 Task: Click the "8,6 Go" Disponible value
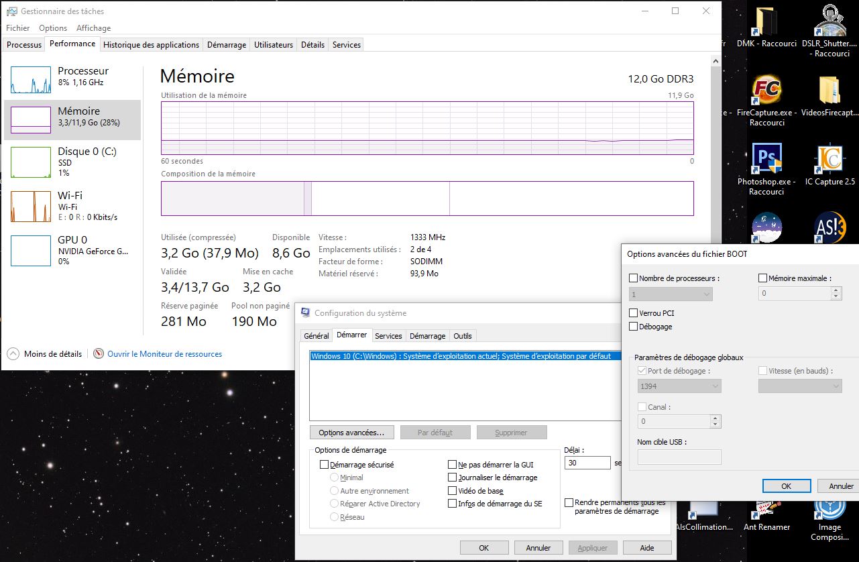click(291, 254)
